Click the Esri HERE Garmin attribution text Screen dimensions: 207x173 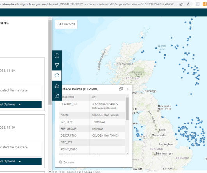pos(77,172)
